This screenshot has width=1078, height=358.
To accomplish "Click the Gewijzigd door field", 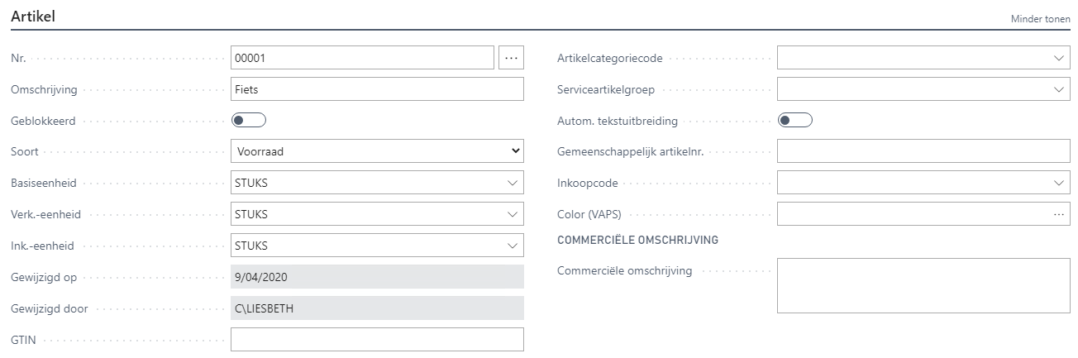I will click(x=377, y=308).
